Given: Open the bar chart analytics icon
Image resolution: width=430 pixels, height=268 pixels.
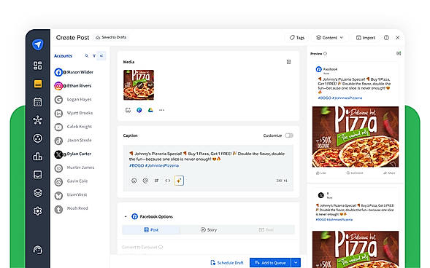Looking at the screenshot, I should tap(37, 157).
